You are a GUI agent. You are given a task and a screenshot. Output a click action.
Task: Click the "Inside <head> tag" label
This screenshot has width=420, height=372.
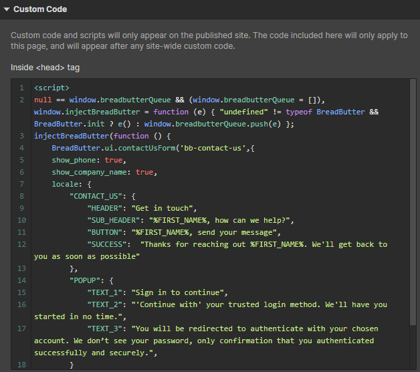(45, 68)
